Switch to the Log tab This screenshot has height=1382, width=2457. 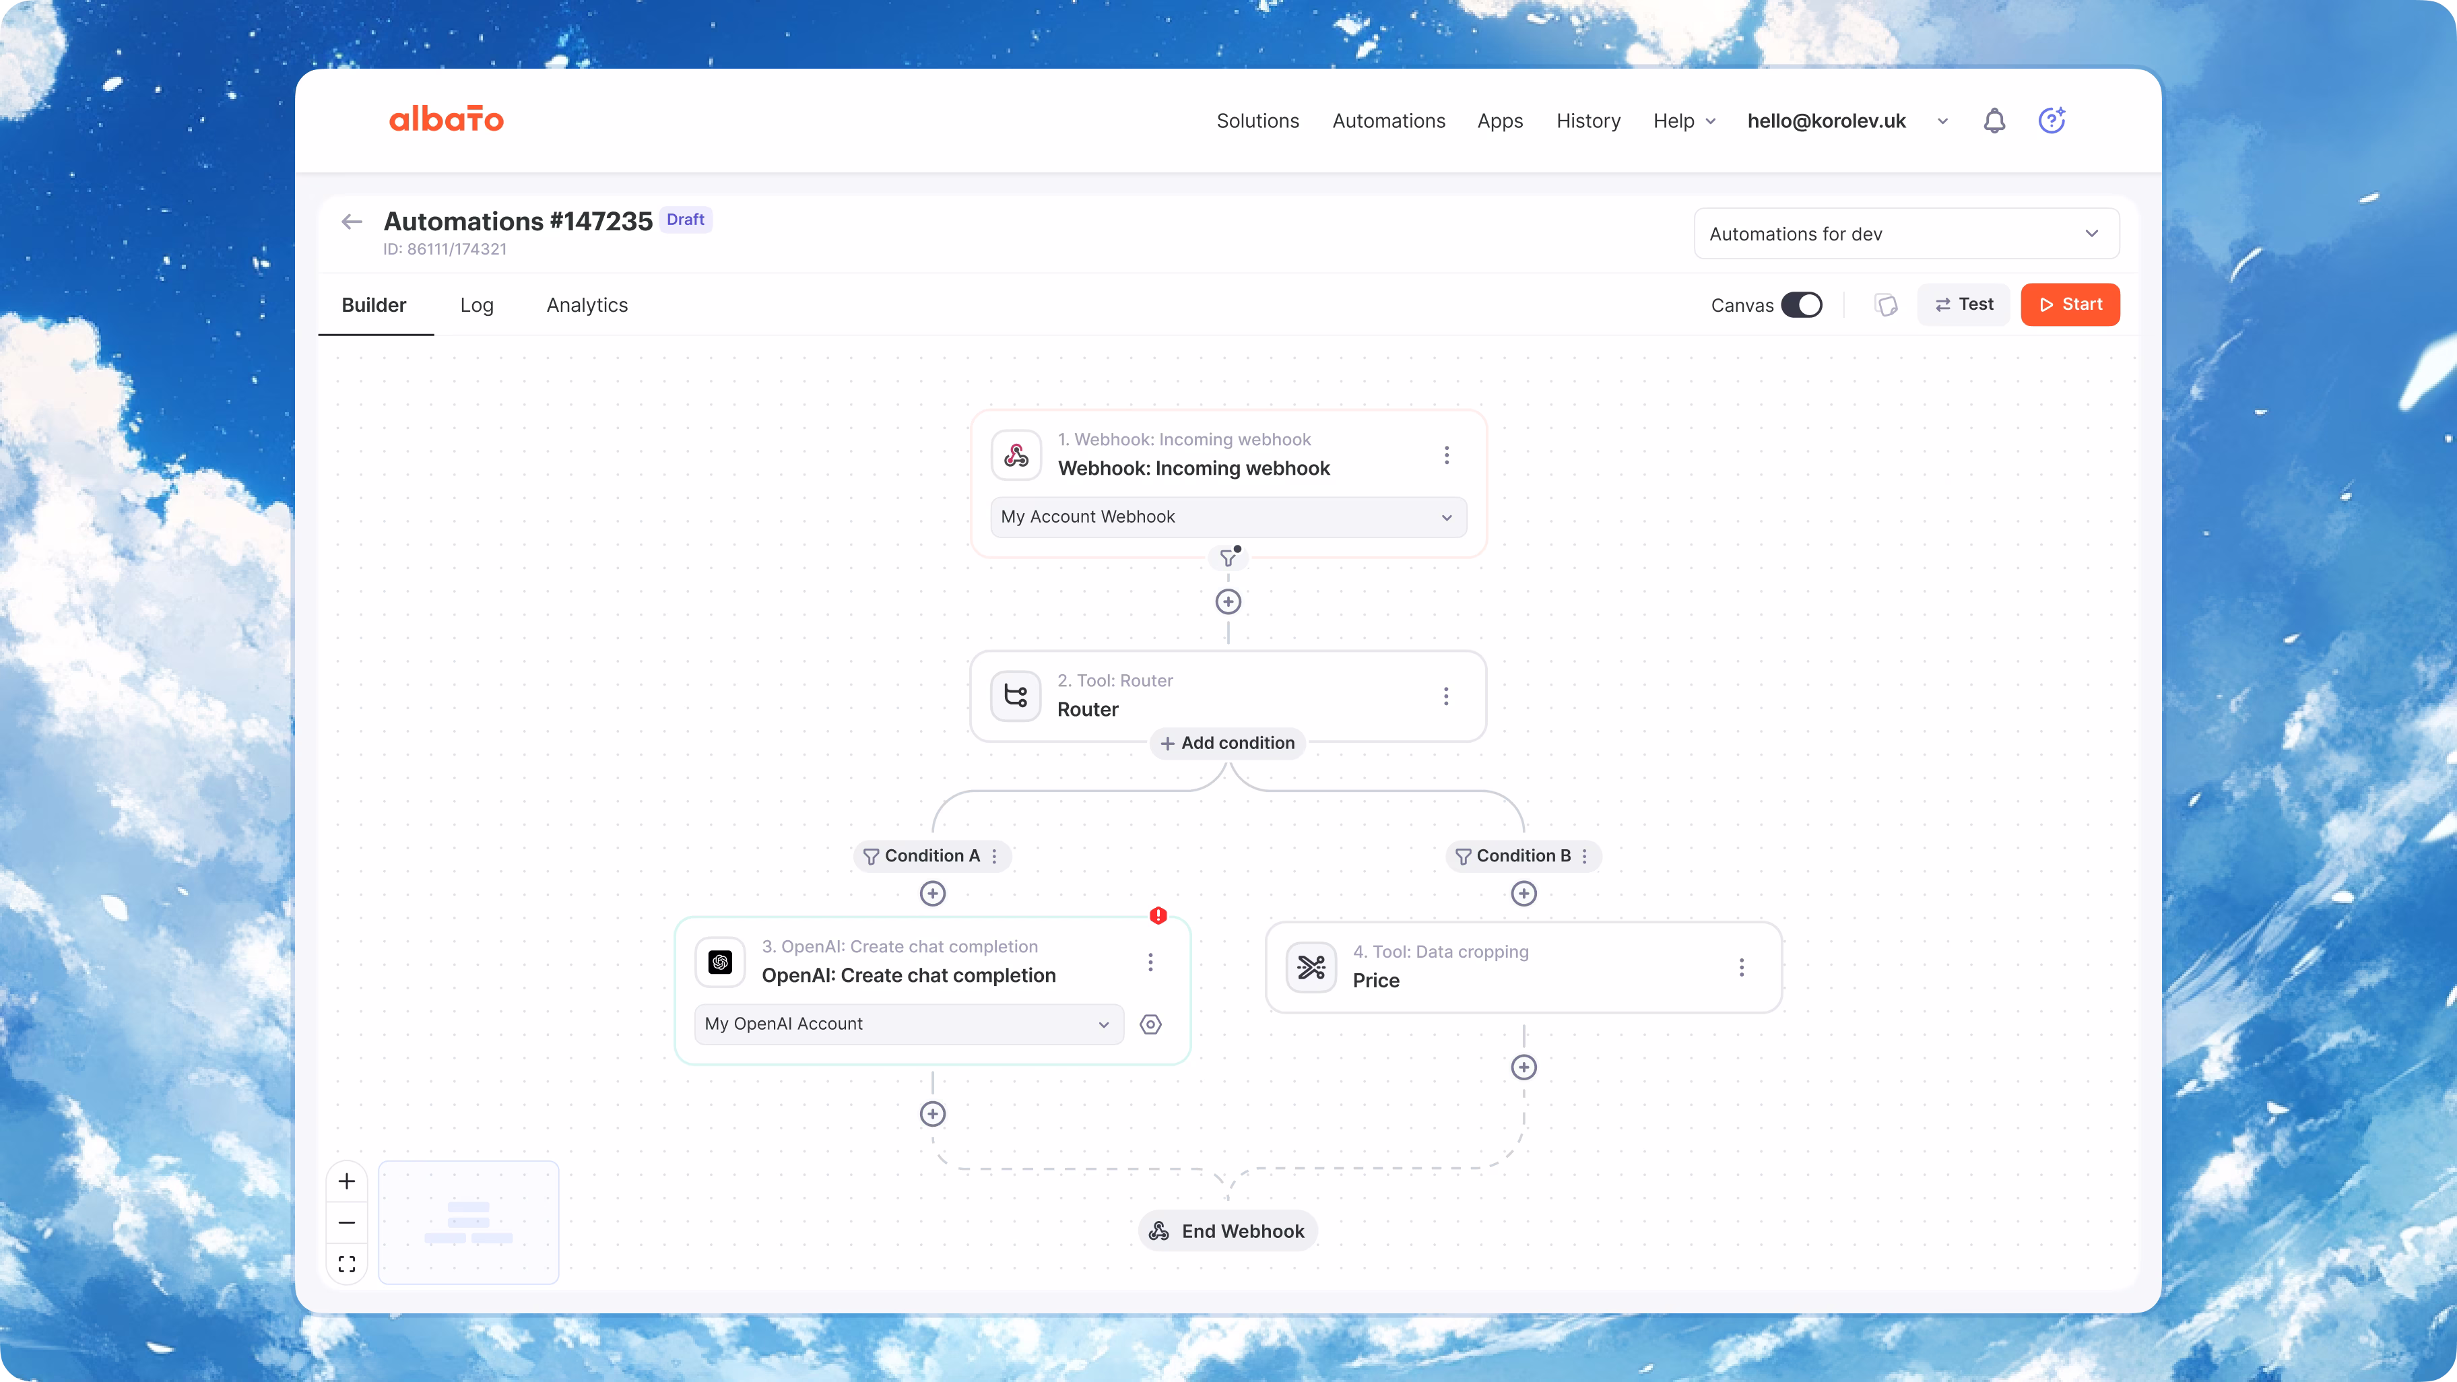point(476,305)
